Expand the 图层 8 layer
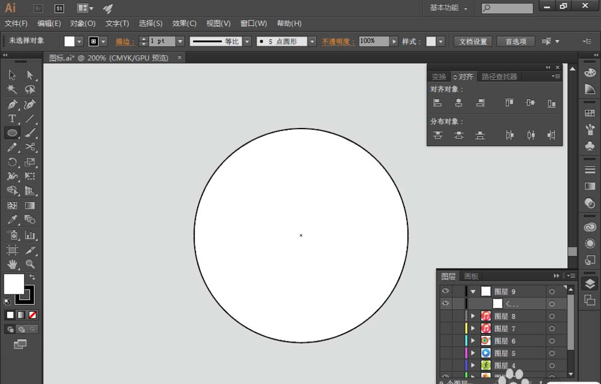601x384 pixels. (x=473, y=316)
